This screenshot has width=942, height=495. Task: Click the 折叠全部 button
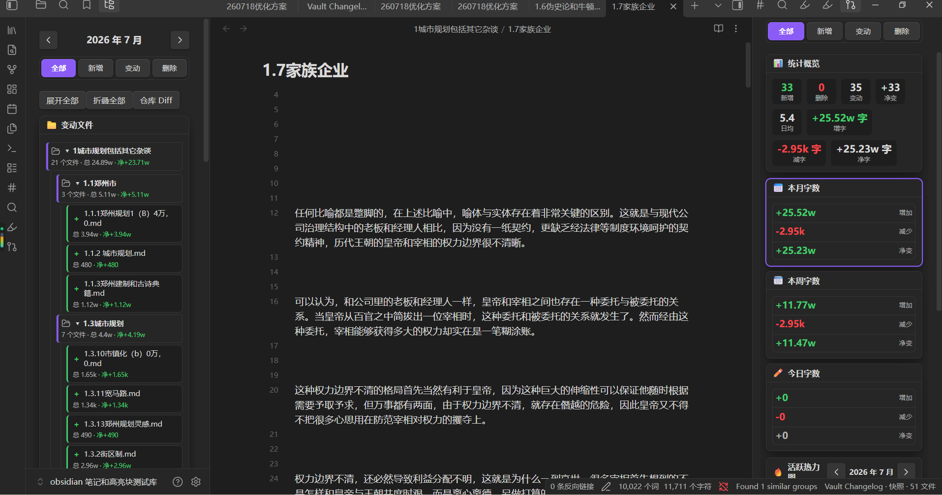109,100
